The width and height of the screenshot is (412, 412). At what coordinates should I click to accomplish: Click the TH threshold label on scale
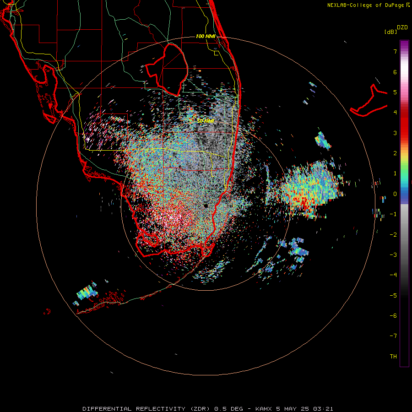pyautogui.click(x=393, y=357)
